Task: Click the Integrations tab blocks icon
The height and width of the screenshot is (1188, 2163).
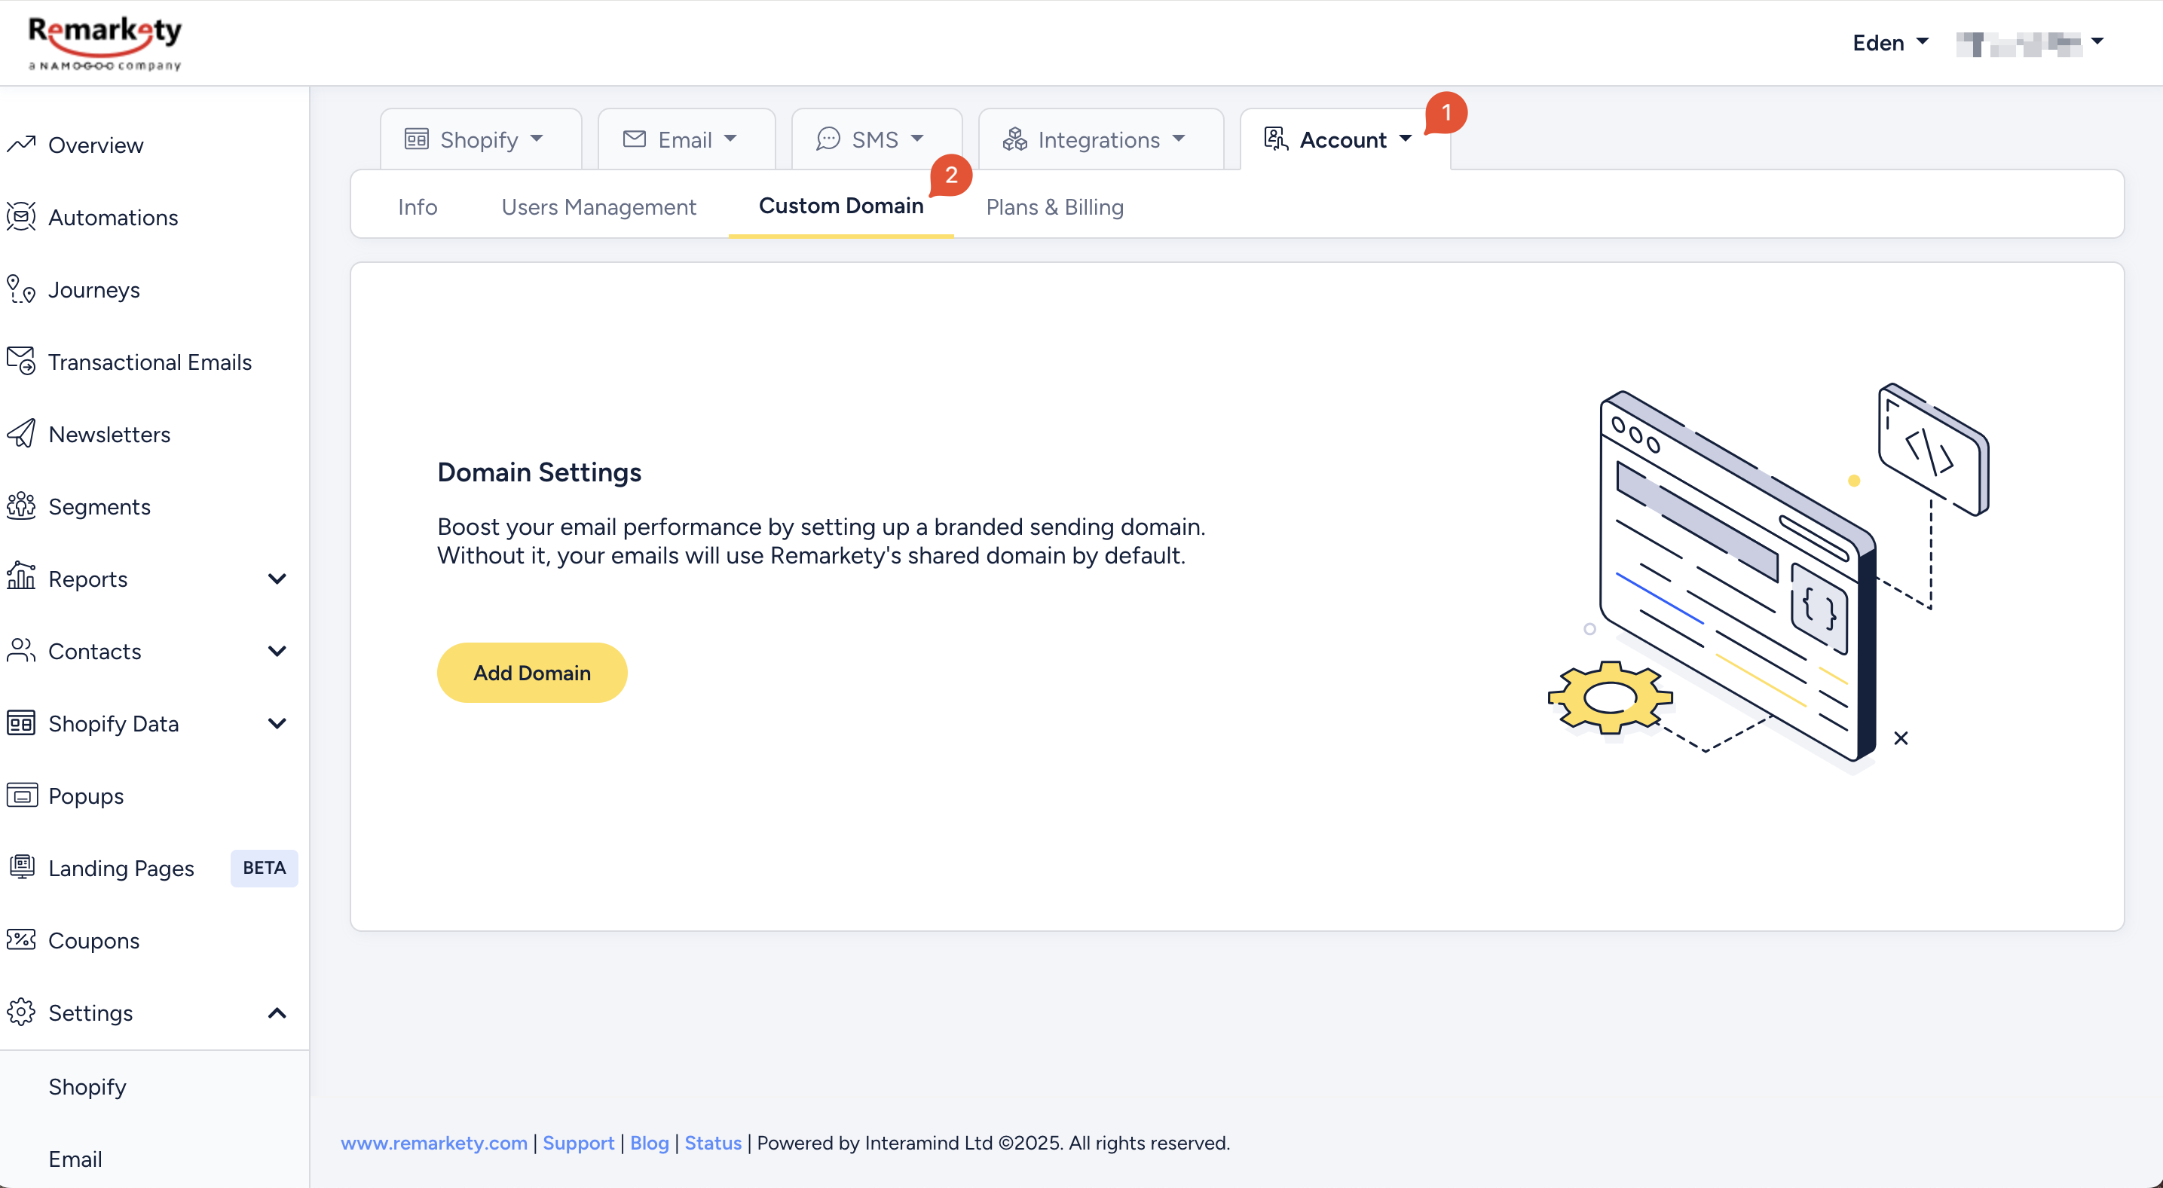Action: (1015, 139)
